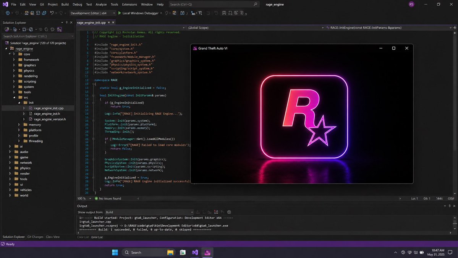Click the highlighted icon in Output toolbar

click(216, 212)
